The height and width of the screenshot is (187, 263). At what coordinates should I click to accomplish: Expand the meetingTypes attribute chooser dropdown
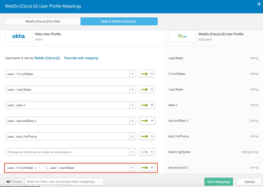133,152
